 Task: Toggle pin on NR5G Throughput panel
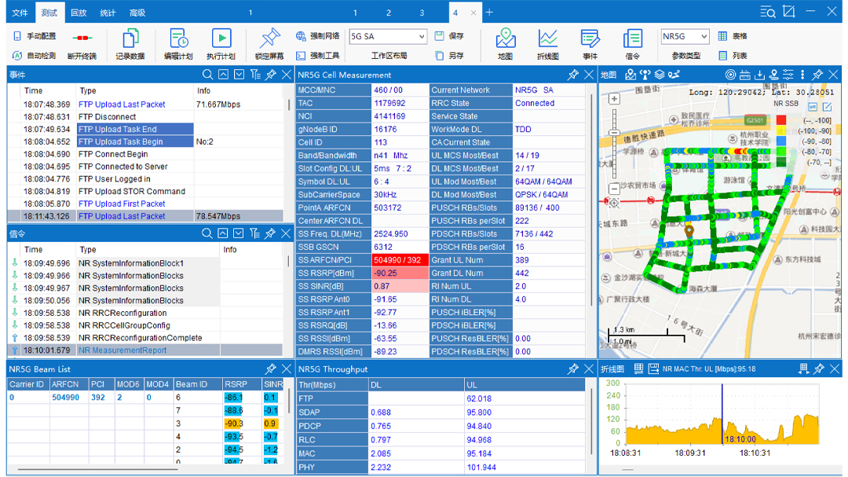573,369
